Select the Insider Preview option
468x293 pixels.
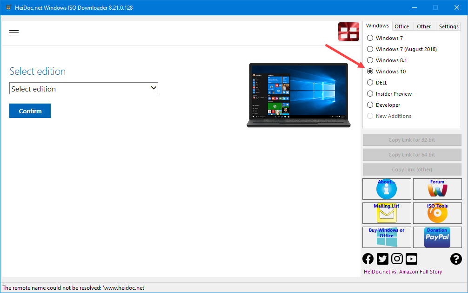click(370, 93)
